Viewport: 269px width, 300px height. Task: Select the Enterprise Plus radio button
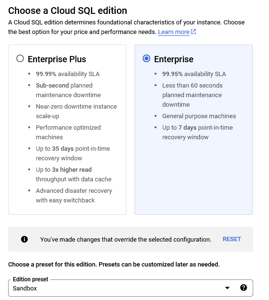[20, 58]
